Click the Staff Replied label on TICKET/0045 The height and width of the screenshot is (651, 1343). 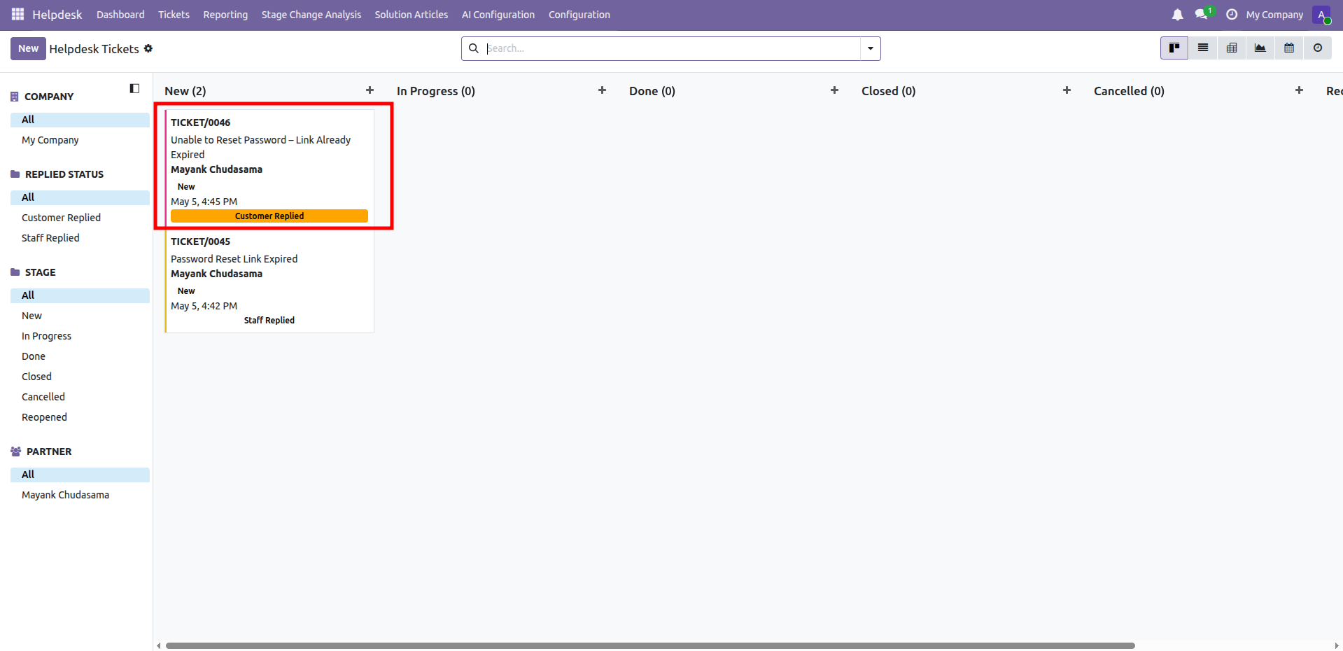coord(269,321)
